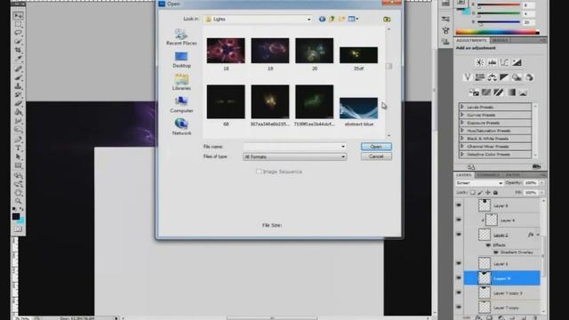Expand Hue/Saturation Presets
569x320 pixels.
(x=462, y=131)
